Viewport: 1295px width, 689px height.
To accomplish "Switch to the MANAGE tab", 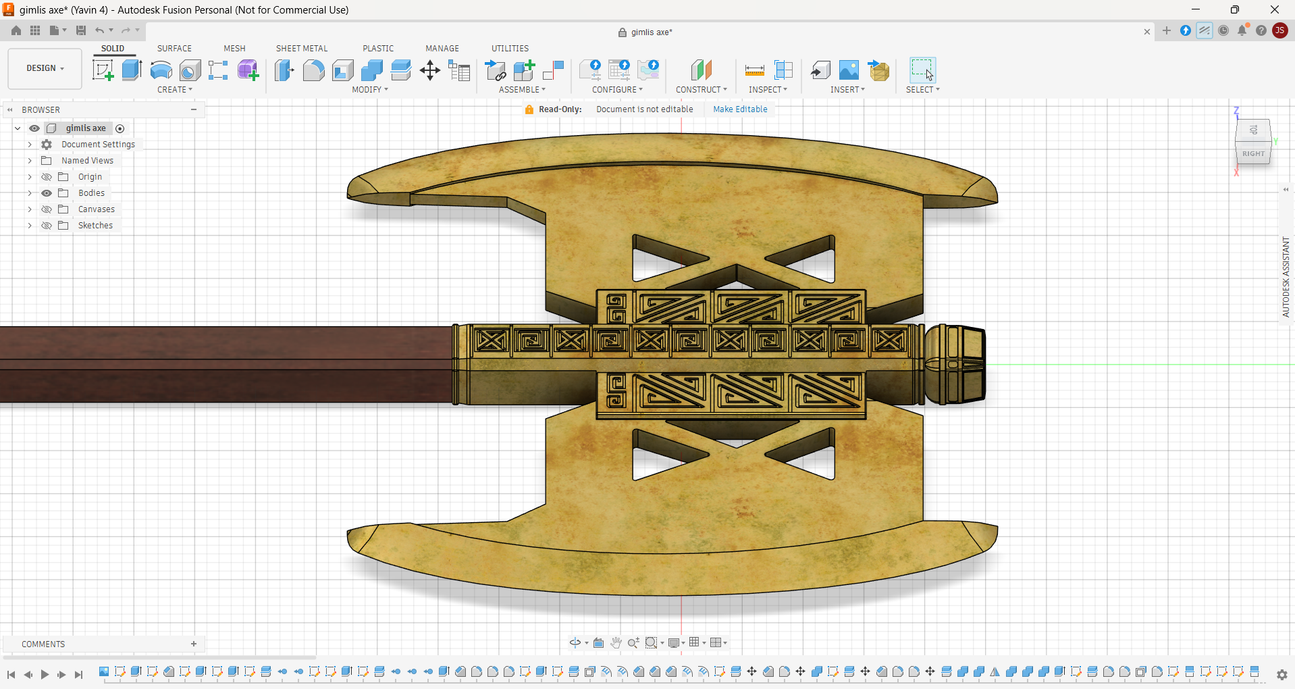I will click(x=442, y=48).
